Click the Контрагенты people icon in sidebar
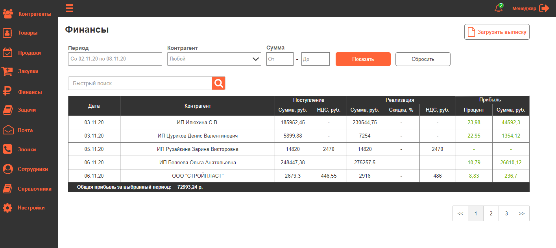Viewport: 556px width, 248px height. tap(8, 14)
